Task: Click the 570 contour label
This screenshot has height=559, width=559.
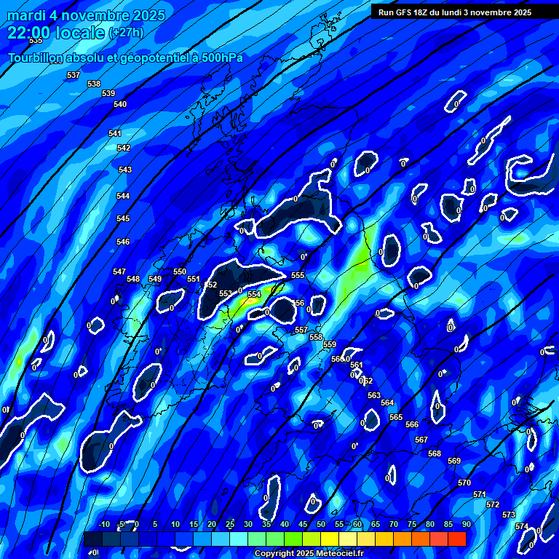Action: pyautogui.click(x=464, y=483)
